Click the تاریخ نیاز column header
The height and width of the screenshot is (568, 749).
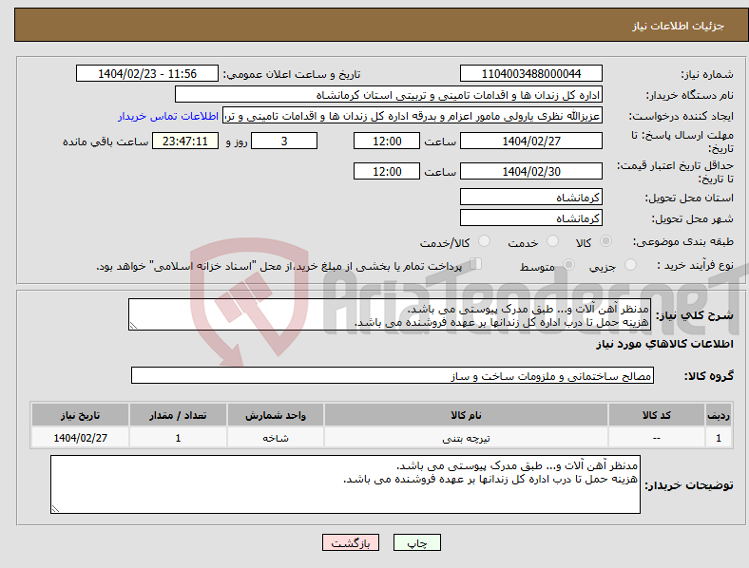[x=80, y=415]
